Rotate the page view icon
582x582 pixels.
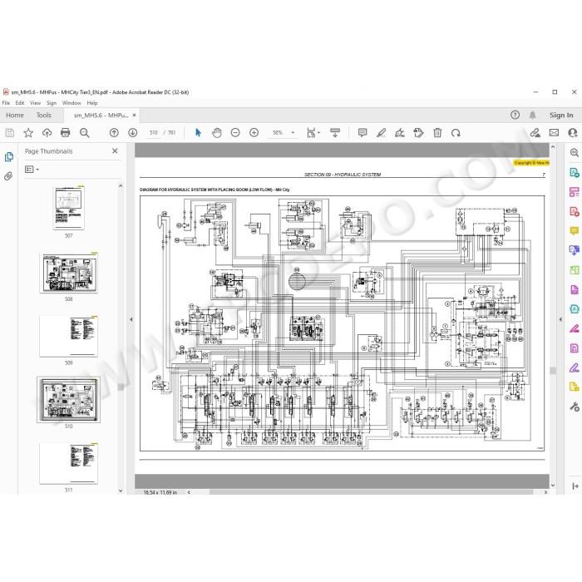click(456, 133)
